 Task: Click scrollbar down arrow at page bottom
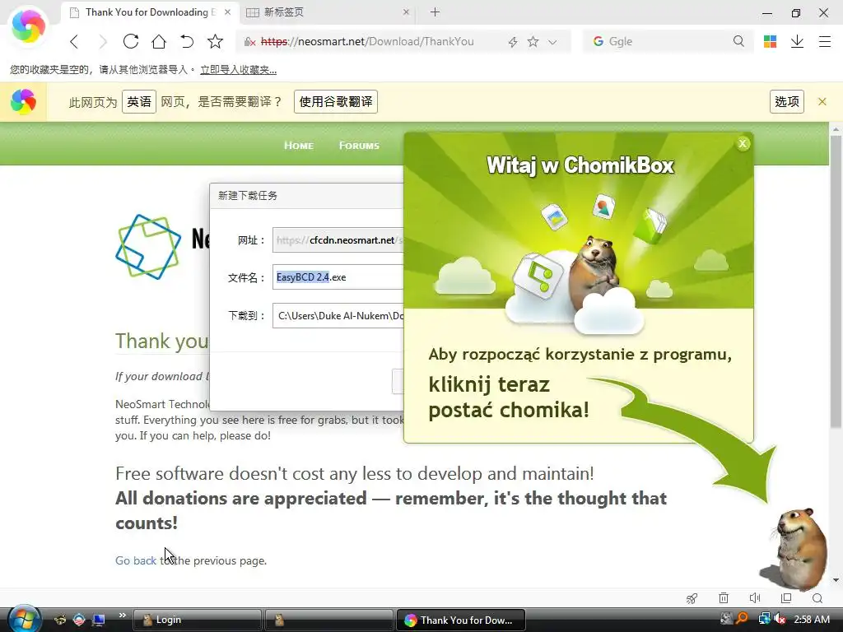(836, 580)
